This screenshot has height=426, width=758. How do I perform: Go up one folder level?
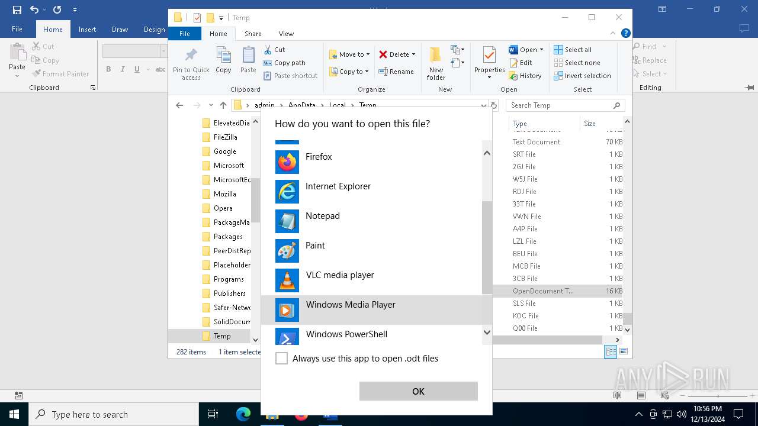[x=223, y=105]
